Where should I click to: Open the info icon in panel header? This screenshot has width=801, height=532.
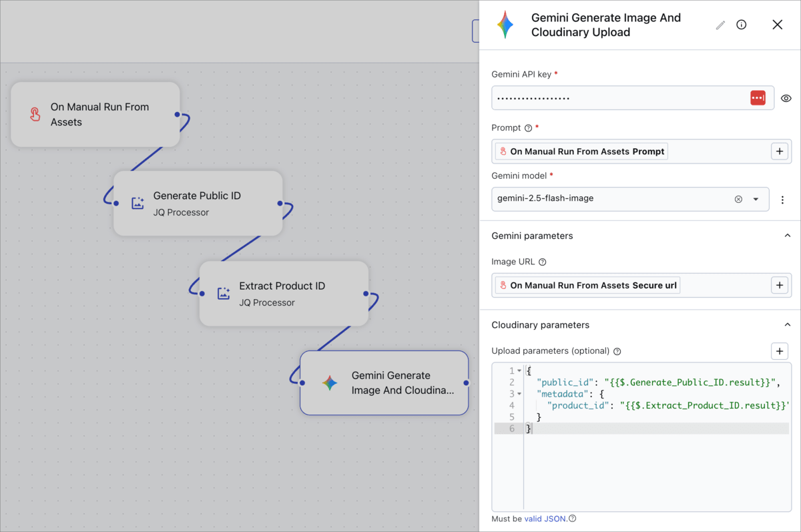741,25
